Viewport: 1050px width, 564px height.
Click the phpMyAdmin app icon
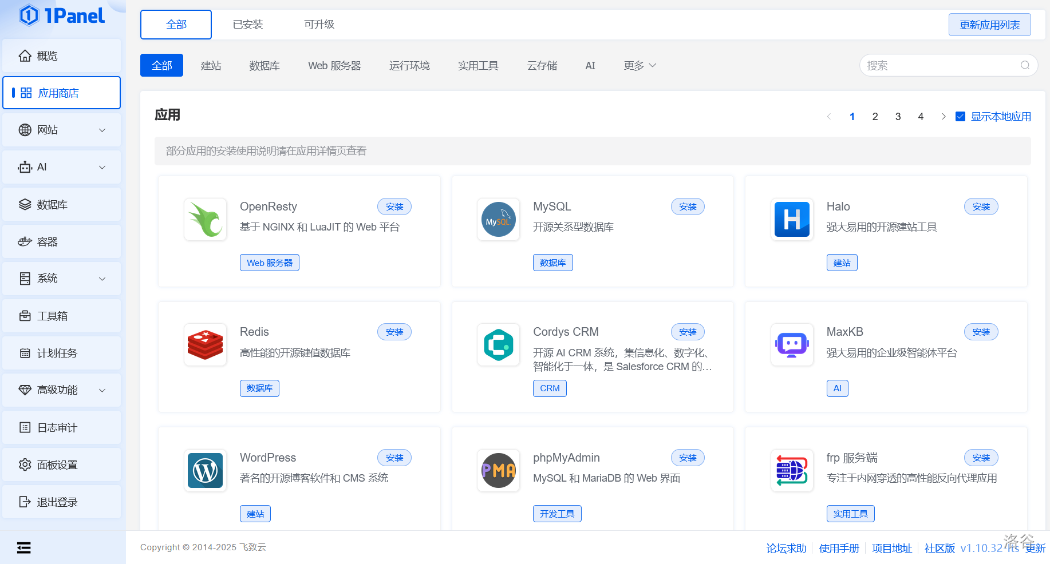click(x=498, y=471)
